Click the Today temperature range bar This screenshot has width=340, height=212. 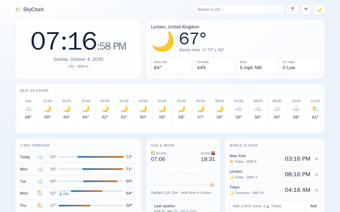[x=91, y=157]
